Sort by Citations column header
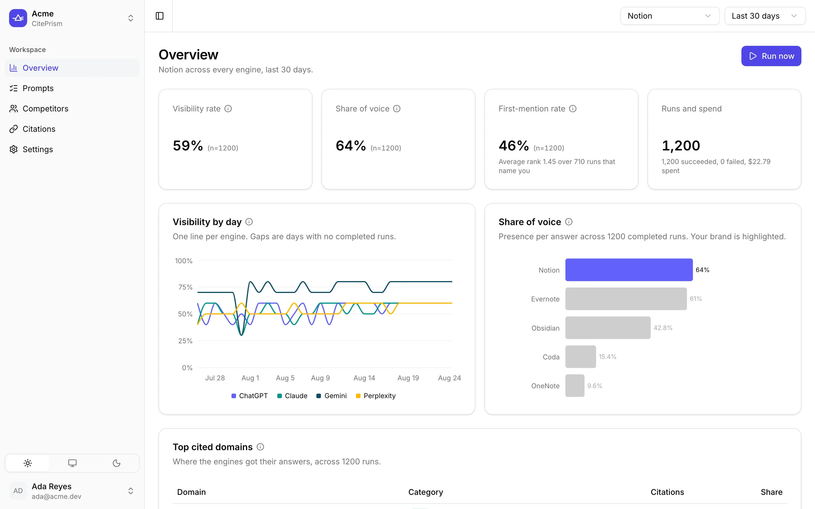The height and width of the screenshot is (509, 815). (667, 492)
